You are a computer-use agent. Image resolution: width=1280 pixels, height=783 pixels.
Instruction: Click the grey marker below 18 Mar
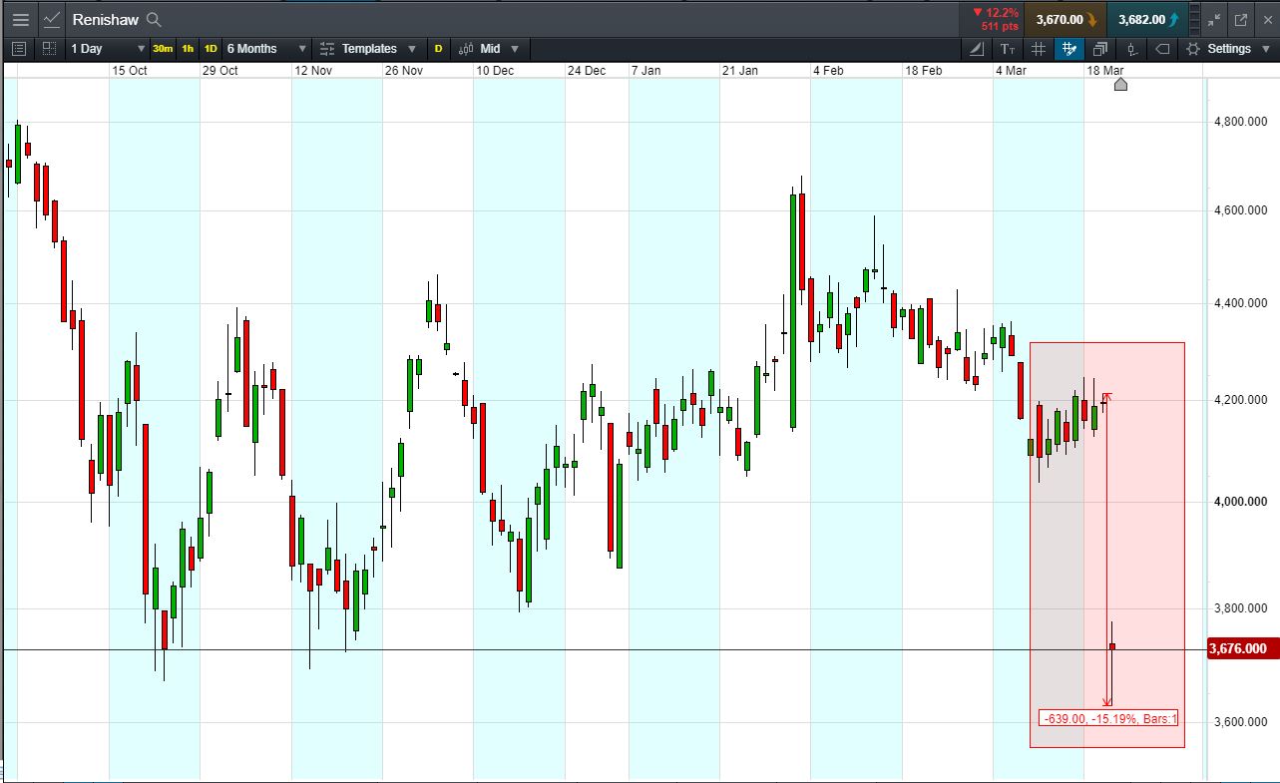tap(1120, 85)
